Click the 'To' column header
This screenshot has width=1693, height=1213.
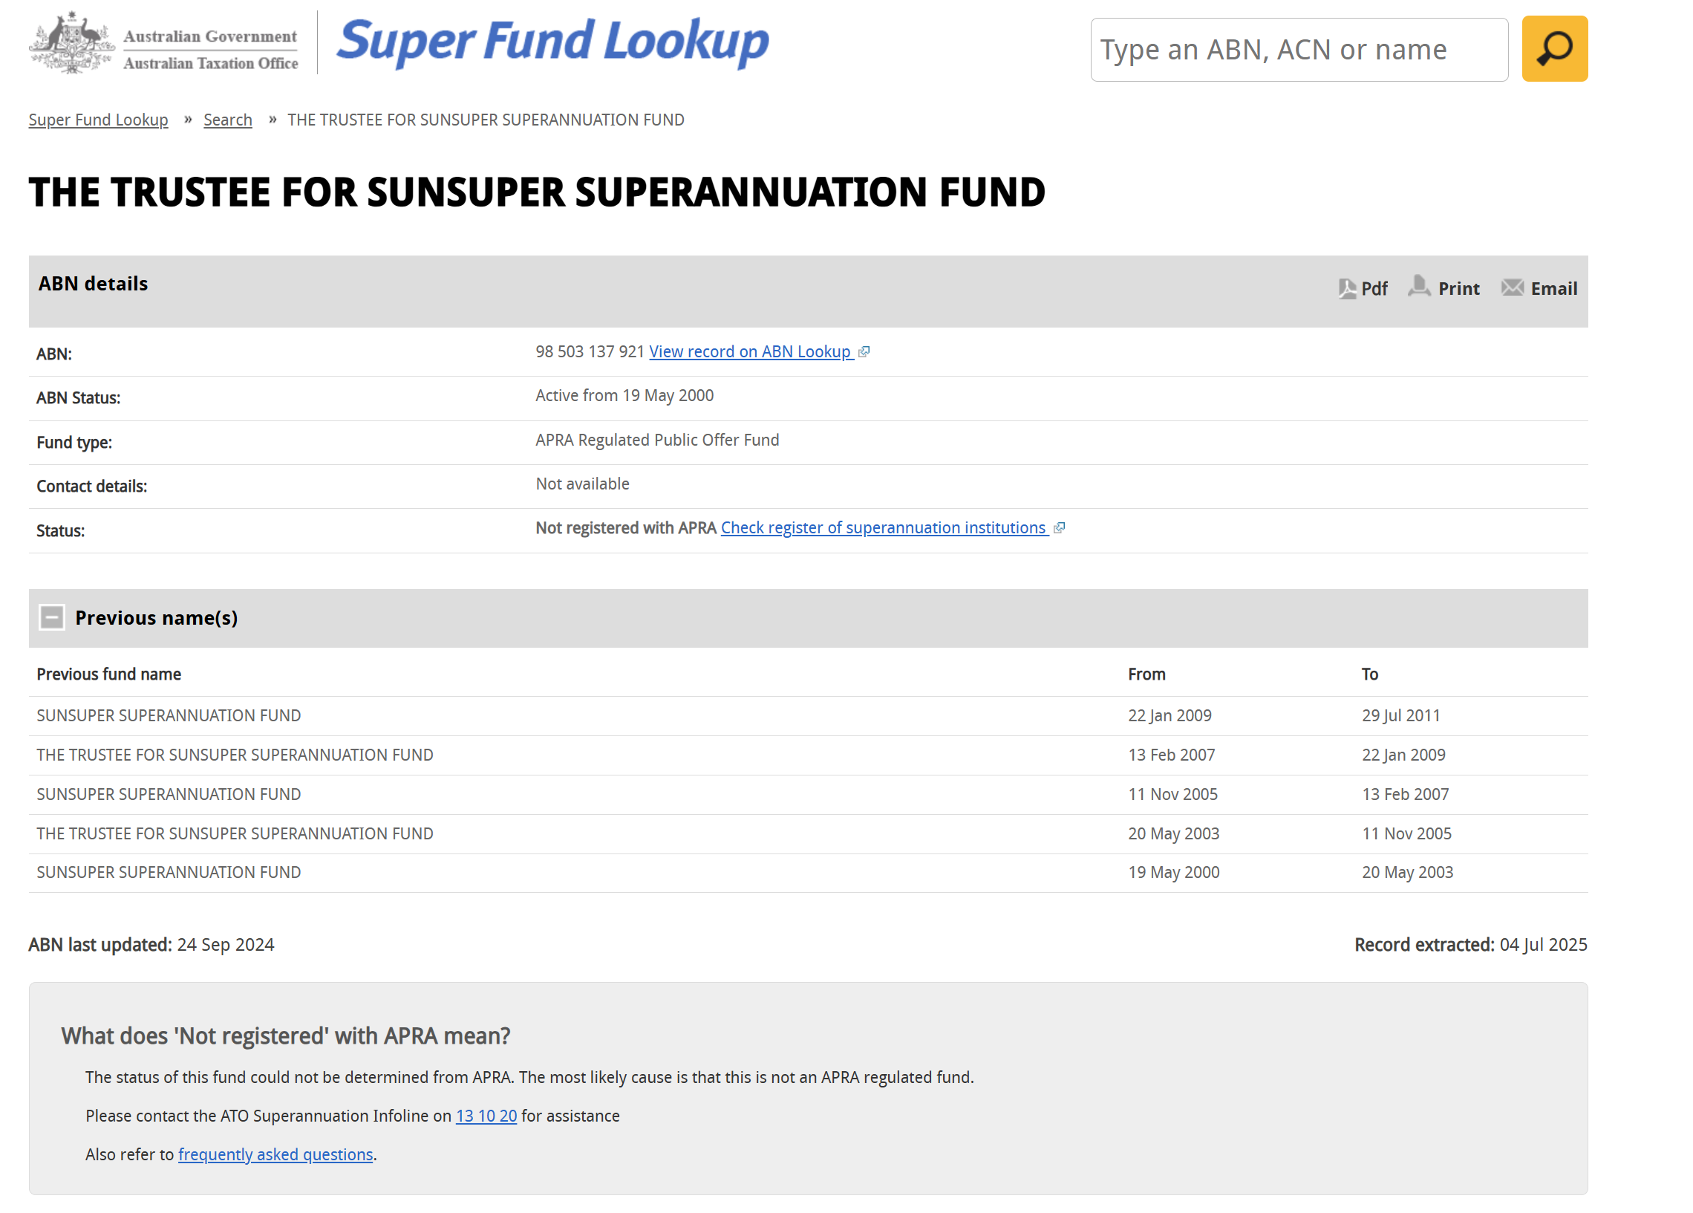1370,674
